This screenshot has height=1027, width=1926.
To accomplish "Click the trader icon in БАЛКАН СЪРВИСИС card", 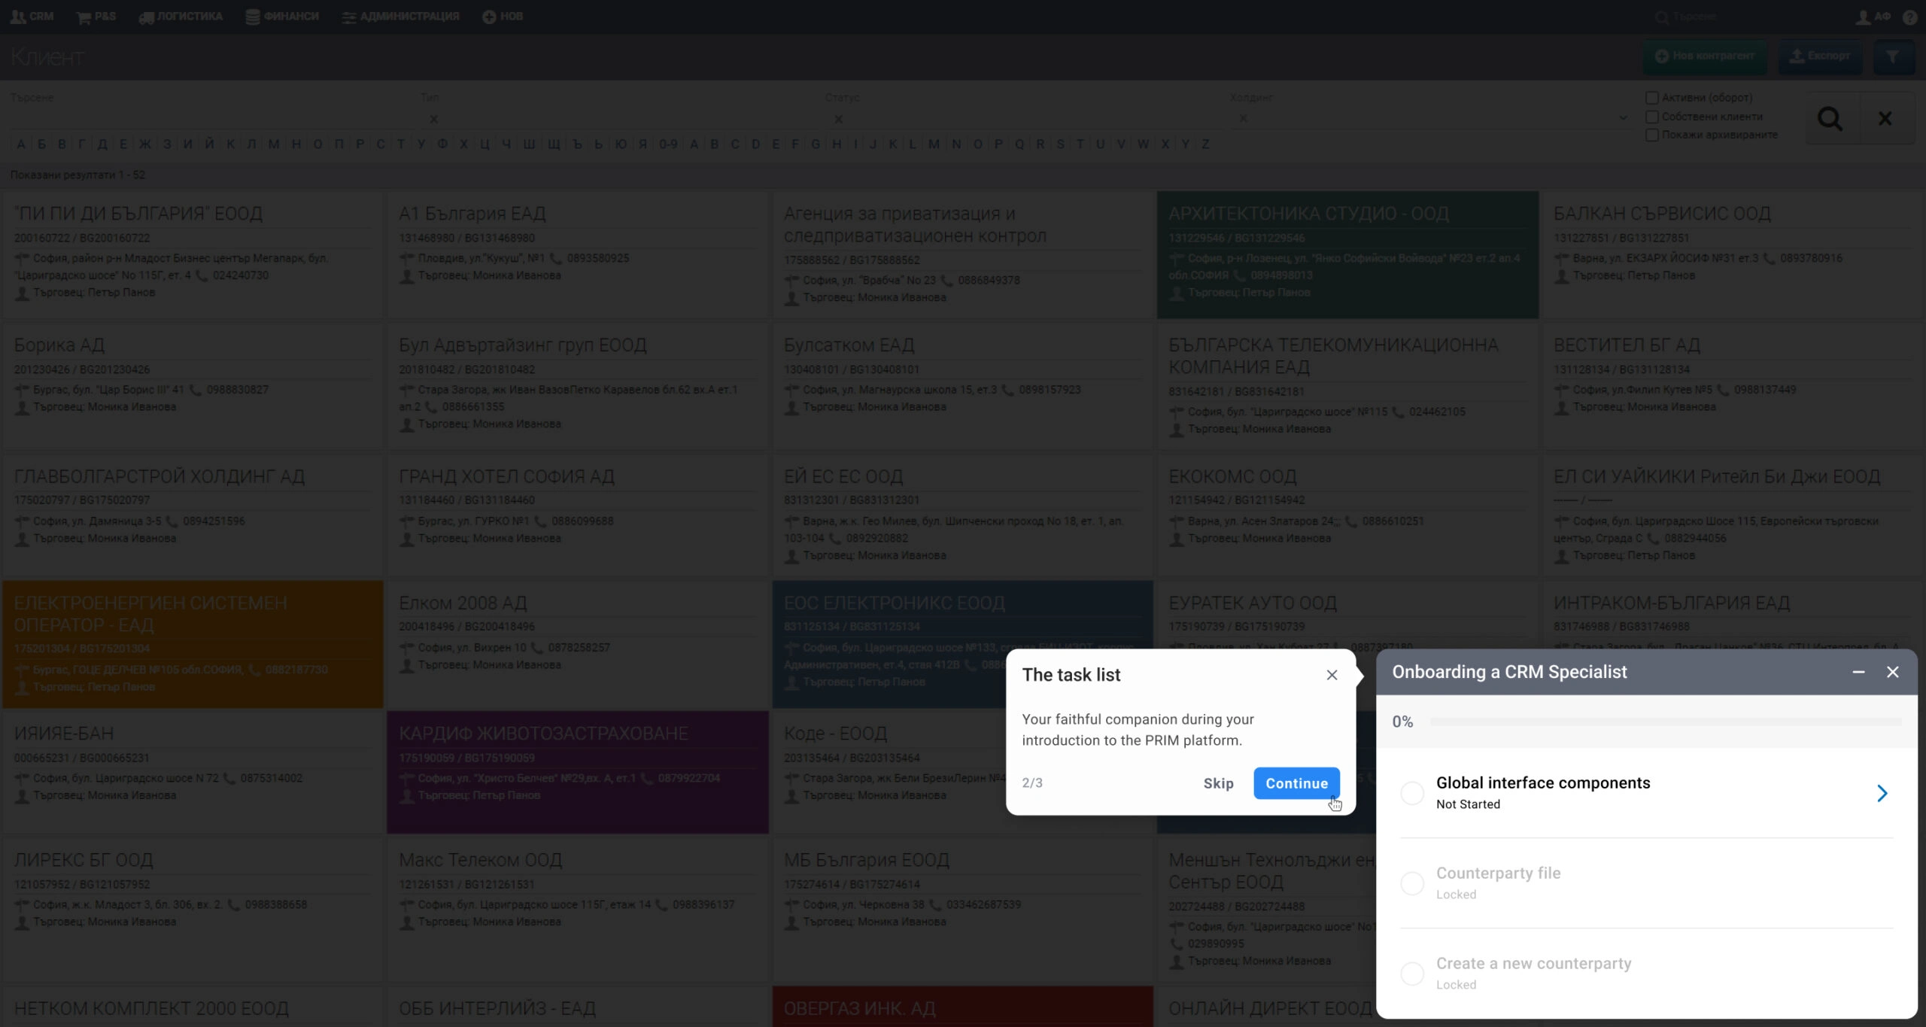I will [1562, 275].
